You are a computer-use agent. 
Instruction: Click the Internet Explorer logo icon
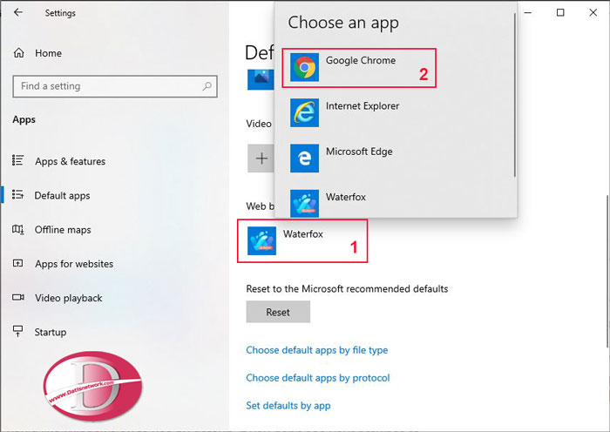click(x=304, y=112)
